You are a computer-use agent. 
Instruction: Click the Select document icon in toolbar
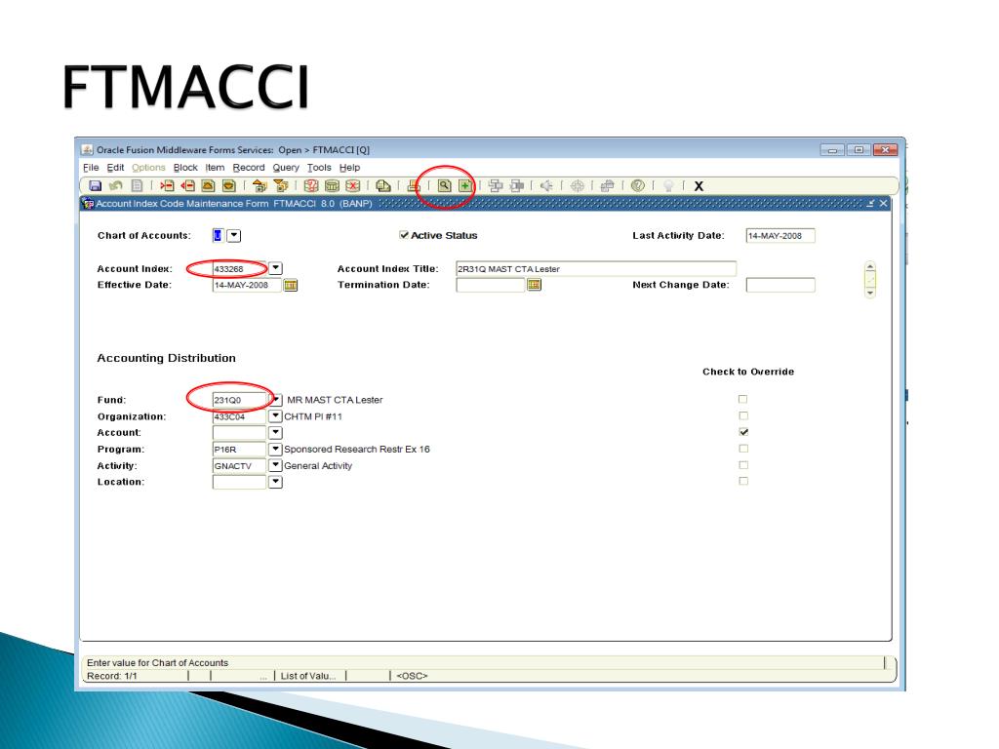click(x=137, y=186)
